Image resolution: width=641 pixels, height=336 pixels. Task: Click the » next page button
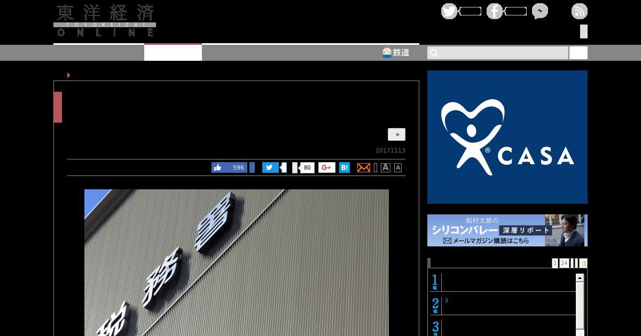[397, 134]
